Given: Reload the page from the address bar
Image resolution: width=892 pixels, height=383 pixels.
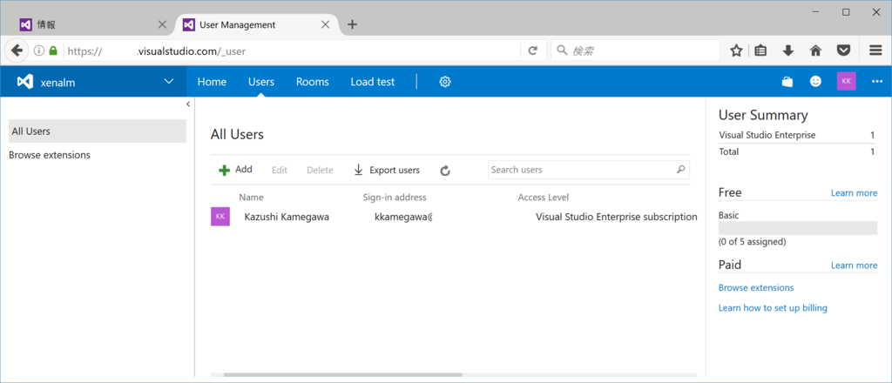Looking at the screenshot, I should 533,50.
